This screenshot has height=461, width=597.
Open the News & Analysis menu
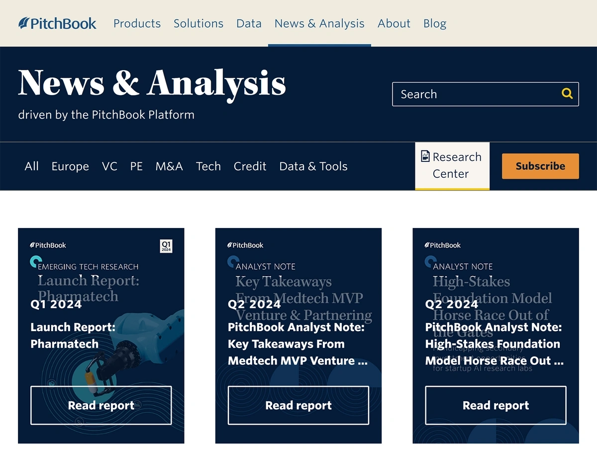click(x=319, y=23)
